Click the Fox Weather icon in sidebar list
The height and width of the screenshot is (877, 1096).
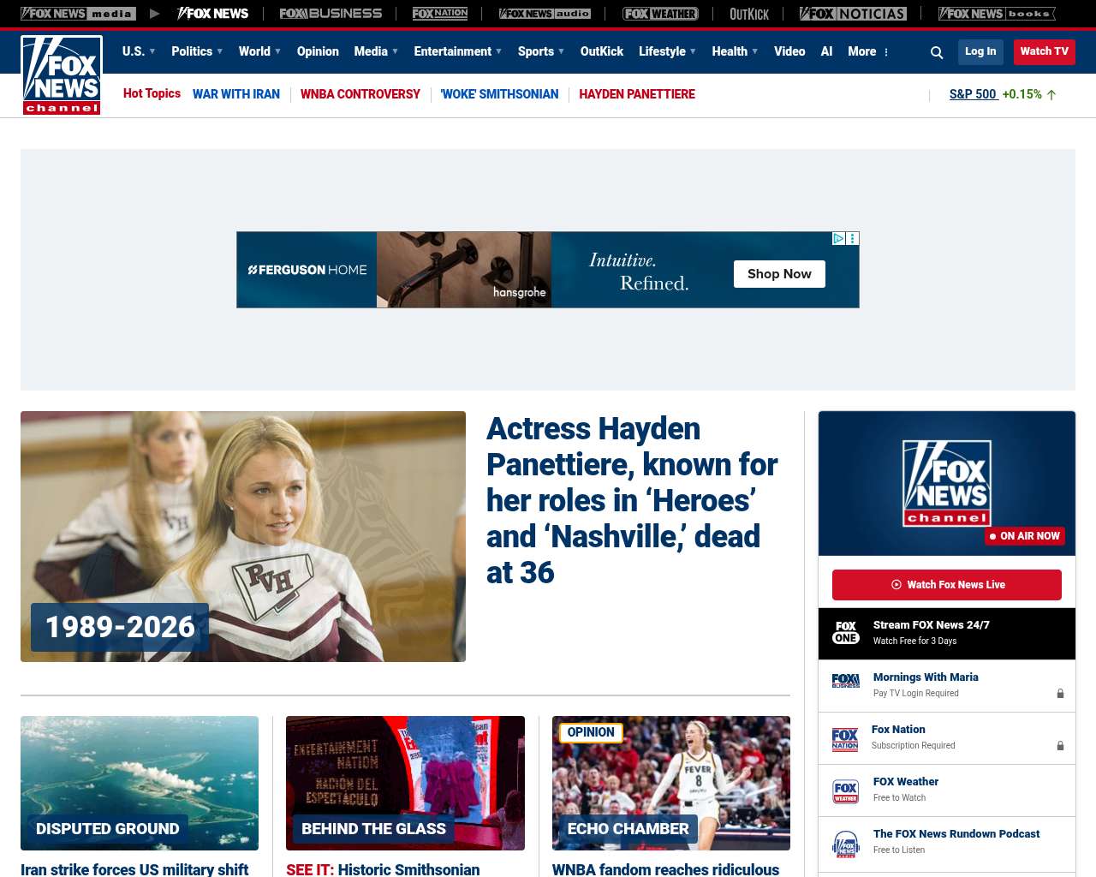tap(846, 791)
